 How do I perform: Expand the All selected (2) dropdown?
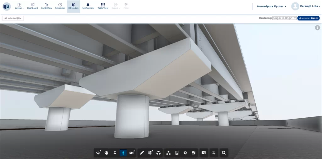[13, 18]
